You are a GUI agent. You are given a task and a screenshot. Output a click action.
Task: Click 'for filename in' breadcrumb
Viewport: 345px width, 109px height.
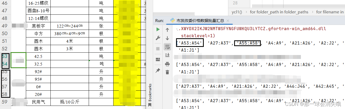click(330, 12)
